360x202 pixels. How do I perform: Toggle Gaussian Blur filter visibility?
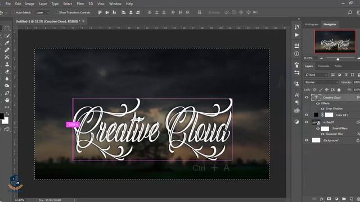pyautogui.click(x=322, y=134)
